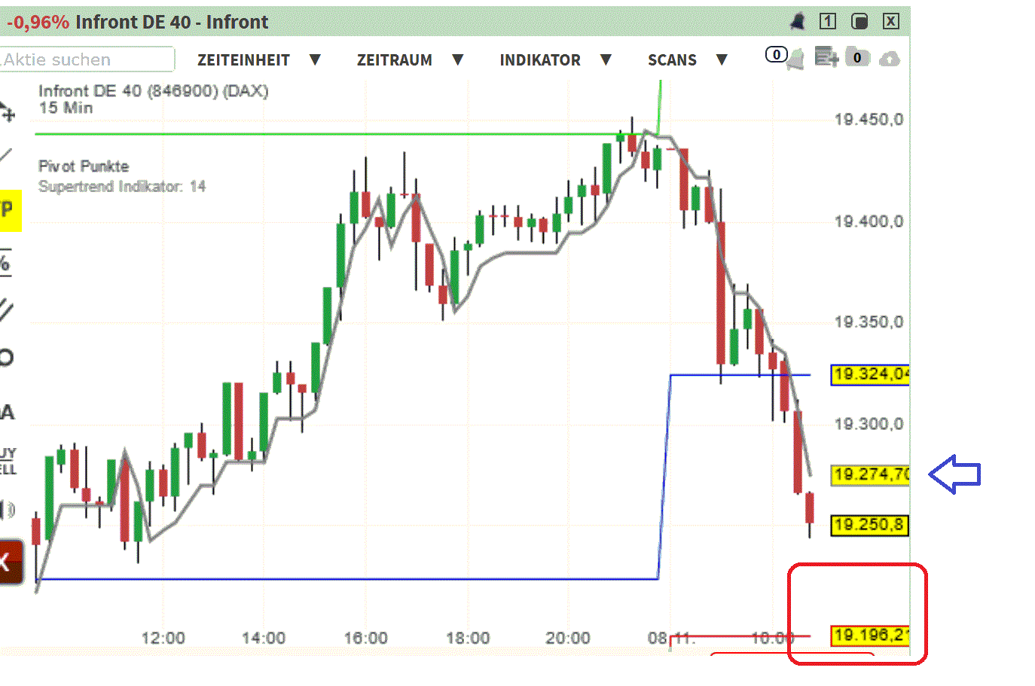Focus the Aktie suchen search field
Image resolution: width=1035 pixels, height=686 pixels.
tap(87, 59)
